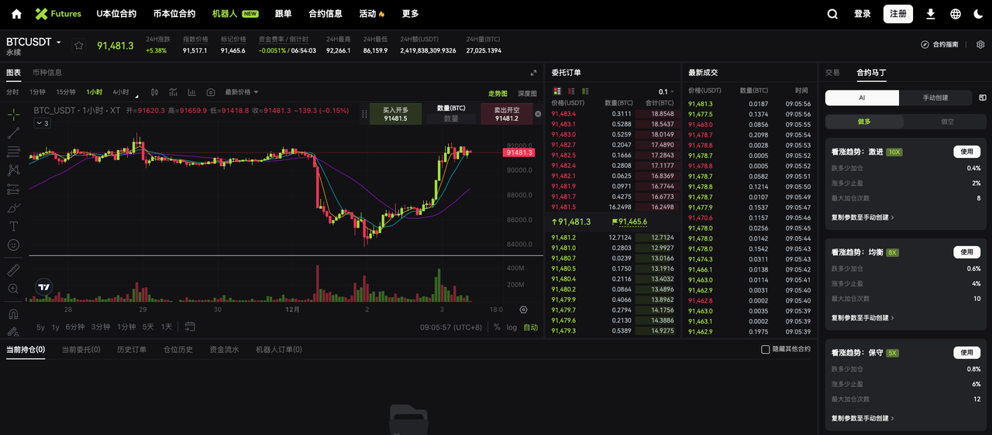Expand 复制参数至手动创建 under 保守 strategy
992x435 pixels.
tap(863, 418)
